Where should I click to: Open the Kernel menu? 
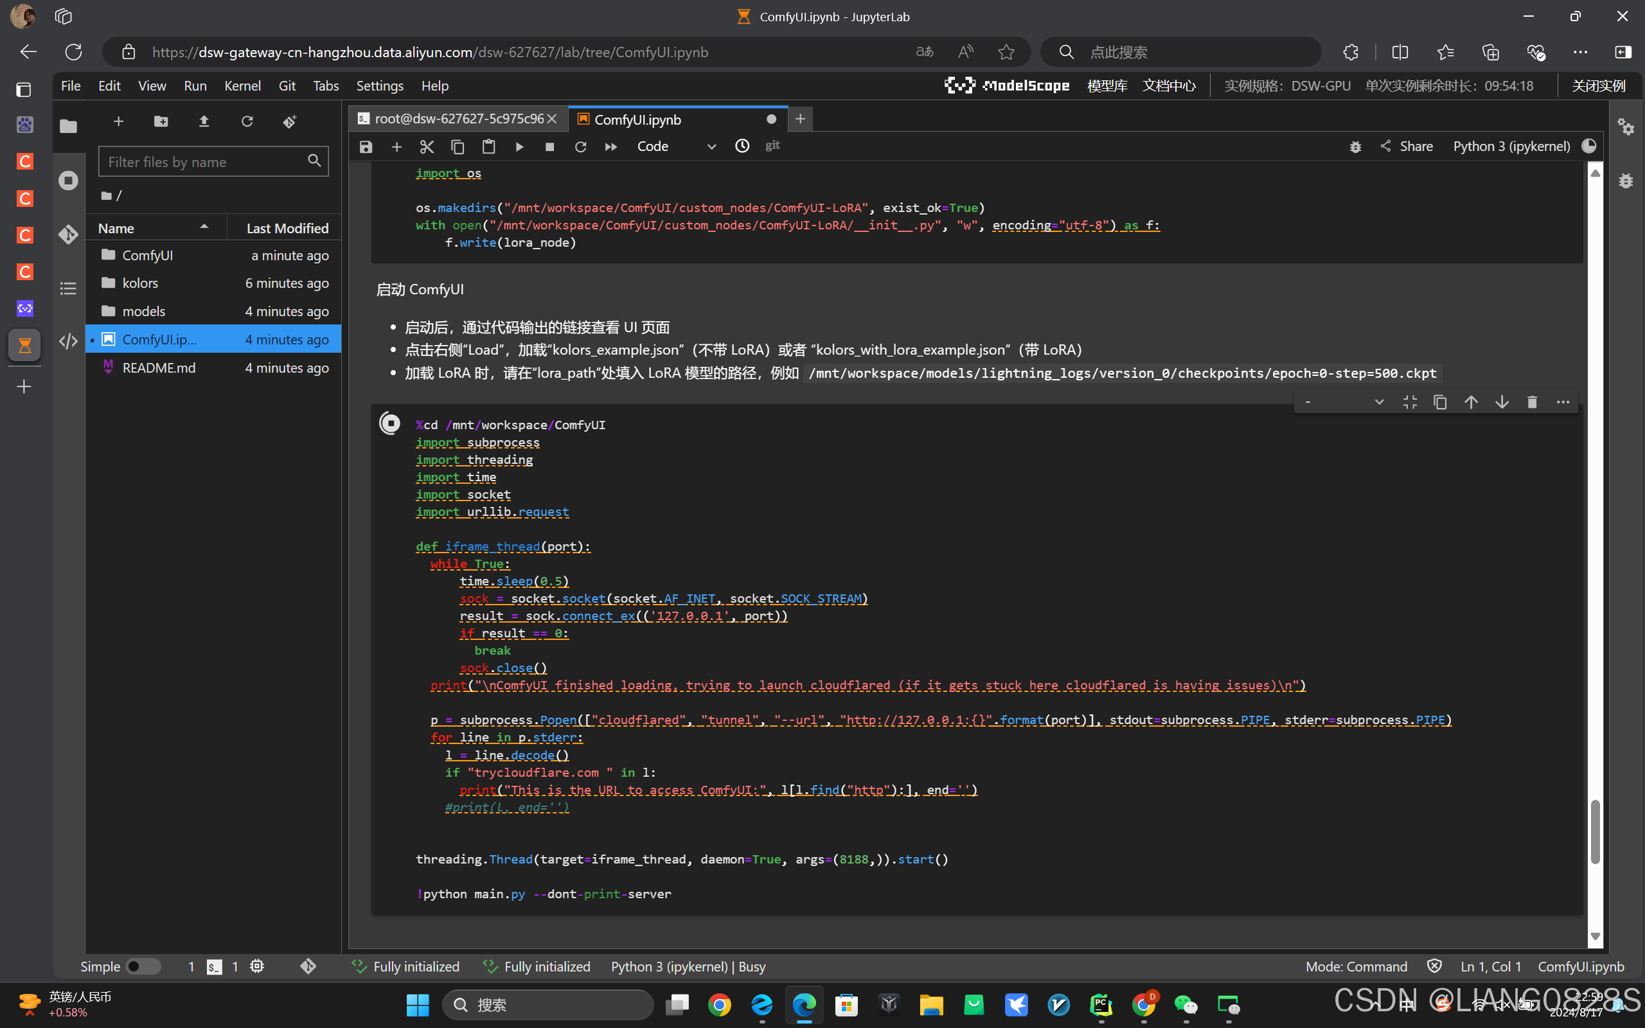(242, 85)
